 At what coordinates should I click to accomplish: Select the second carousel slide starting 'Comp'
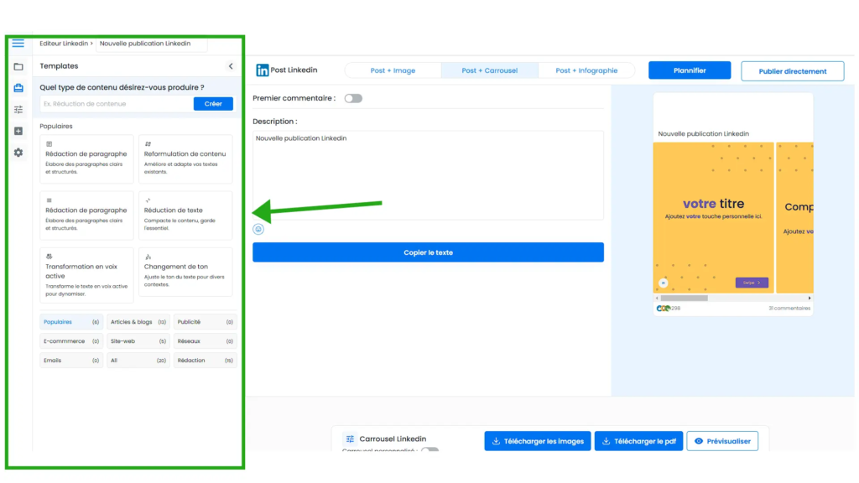coord(795,218)
